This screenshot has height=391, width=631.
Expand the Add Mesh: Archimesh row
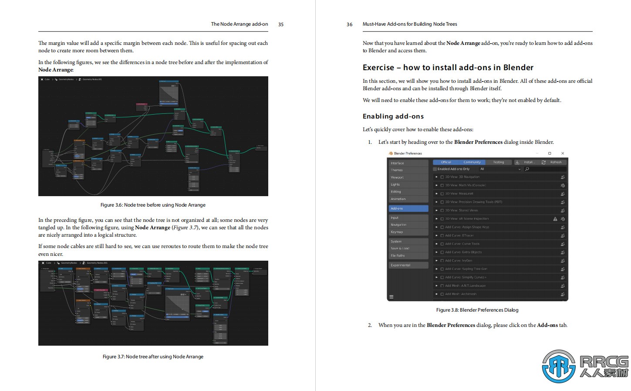coord(437,294)
